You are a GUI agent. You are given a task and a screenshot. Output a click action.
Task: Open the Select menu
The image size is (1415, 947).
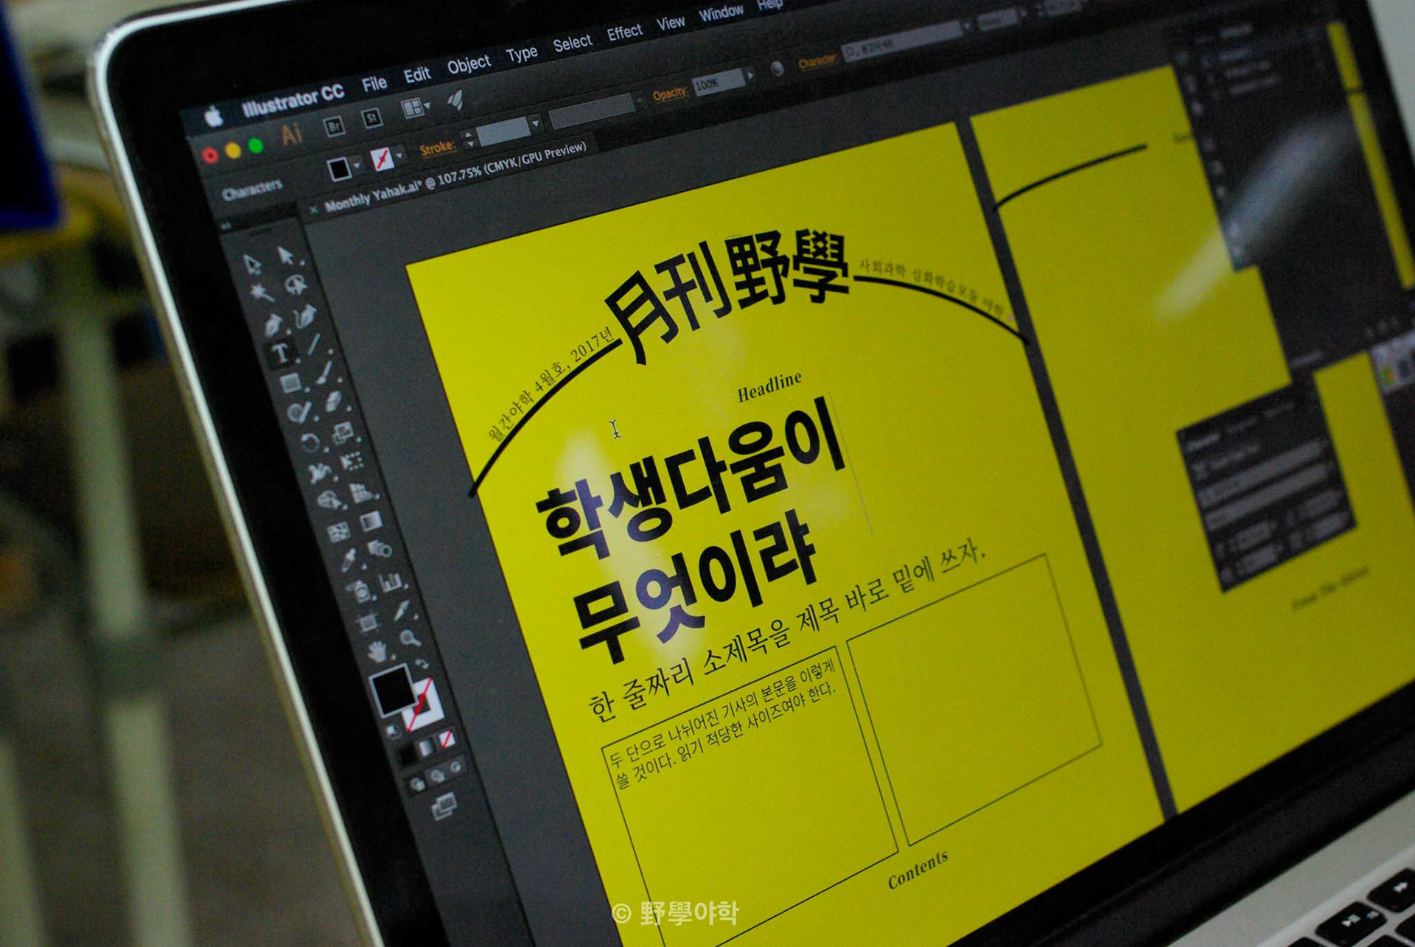[572, 43]
